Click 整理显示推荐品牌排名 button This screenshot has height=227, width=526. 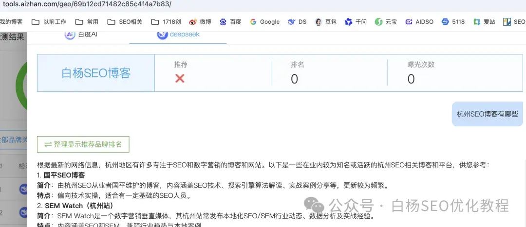point(83,145)
